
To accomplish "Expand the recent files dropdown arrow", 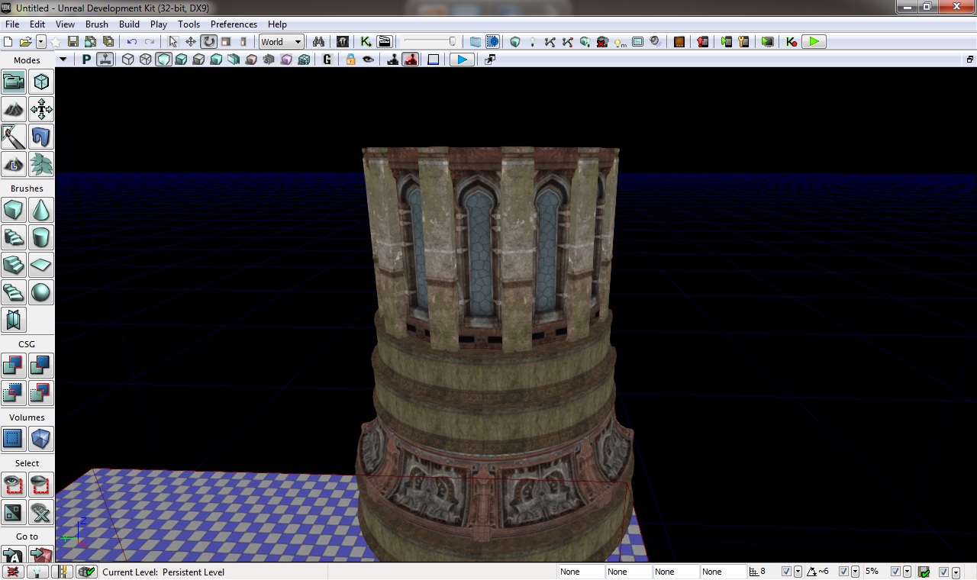I will tap(41, 42).
